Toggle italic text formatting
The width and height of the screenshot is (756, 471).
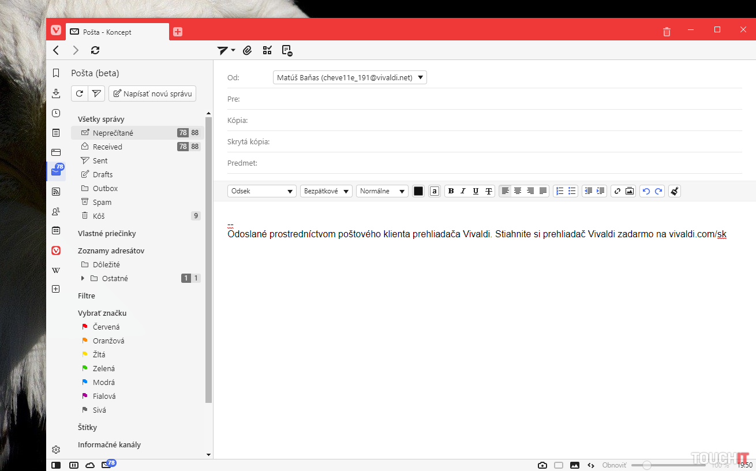coord(463,191)
